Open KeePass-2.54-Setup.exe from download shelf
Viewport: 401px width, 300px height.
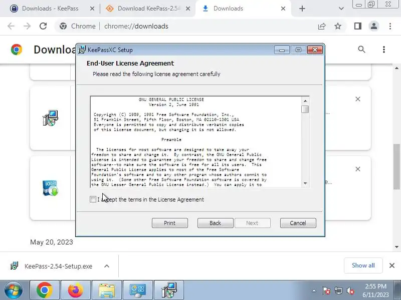(58, 266)
